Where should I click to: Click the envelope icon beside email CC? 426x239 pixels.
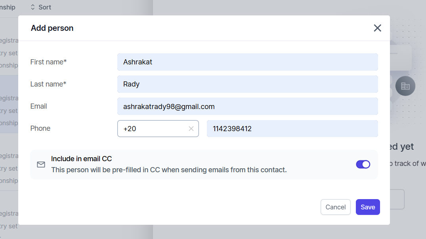(x=41, y=164)
